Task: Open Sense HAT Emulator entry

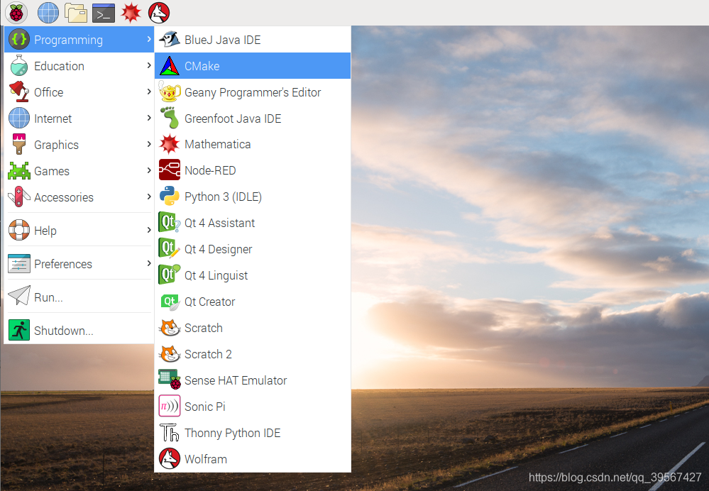Action: pyautogui.click(x=253, y=380)
